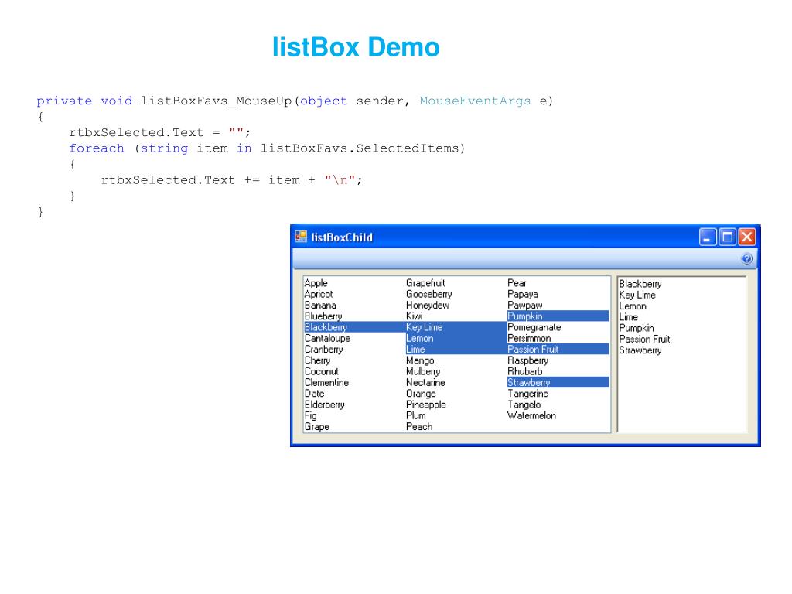Select Honeydew in the fruit list
The image size is (792, 594).
(428, 306)
